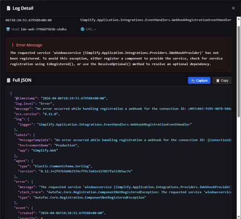
Task: Click the timestamp 06T18:24:53.679588+00:00 at top
Action: pyautogui.click(x=28, y=20)
